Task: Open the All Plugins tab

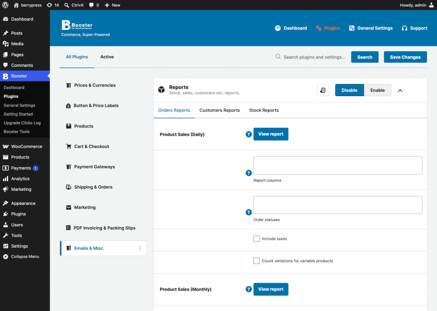Action: point(77,57)
